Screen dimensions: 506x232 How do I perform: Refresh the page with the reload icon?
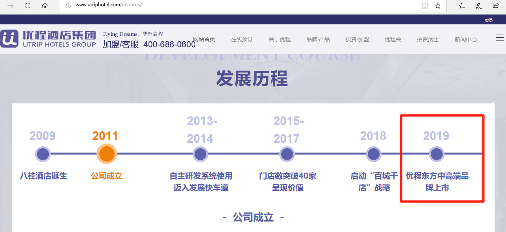click(x=28, y=6)
